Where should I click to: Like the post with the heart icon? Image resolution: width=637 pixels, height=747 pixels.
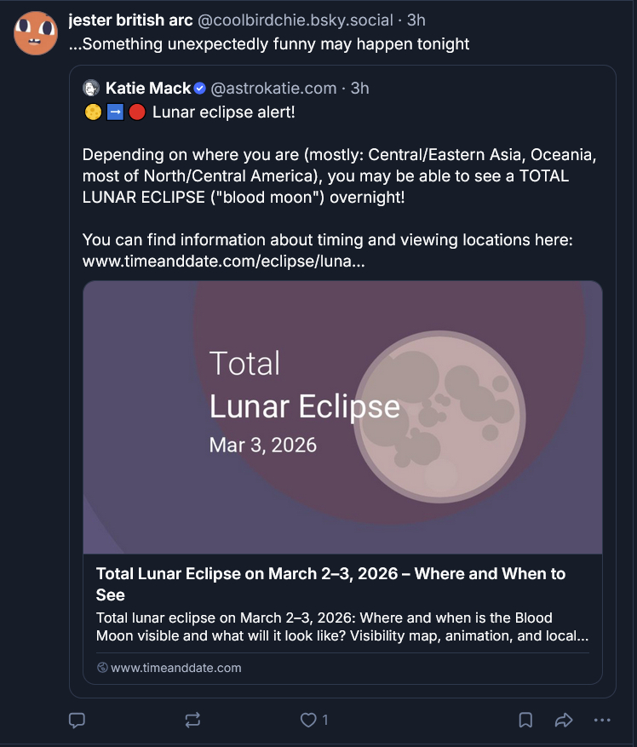pyautogui.click(x=308, y=721)
